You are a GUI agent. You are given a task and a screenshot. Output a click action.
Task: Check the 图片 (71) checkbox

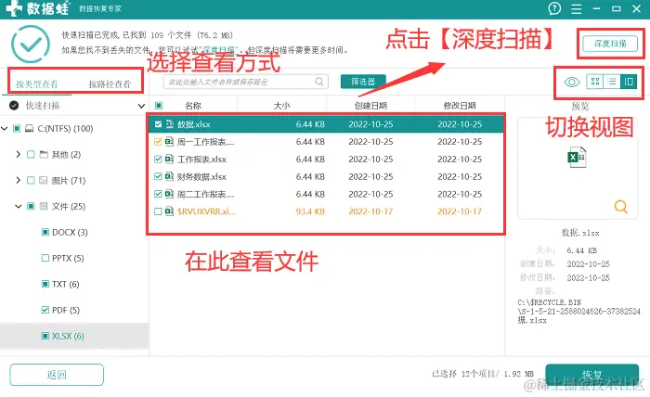click(31, 180)
